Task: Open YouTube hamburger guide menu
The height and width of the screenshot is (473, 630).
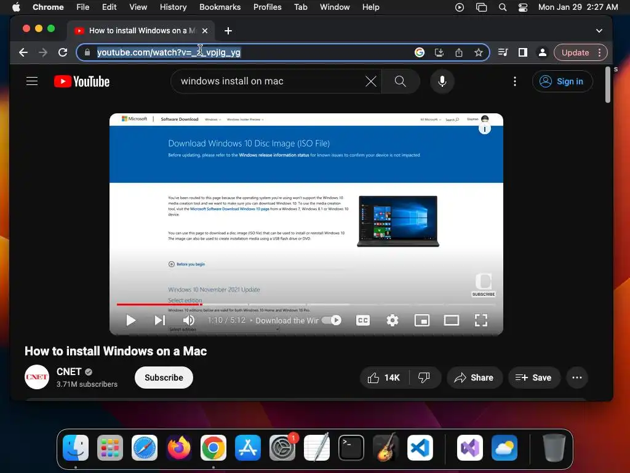Action: coord(32,81)
